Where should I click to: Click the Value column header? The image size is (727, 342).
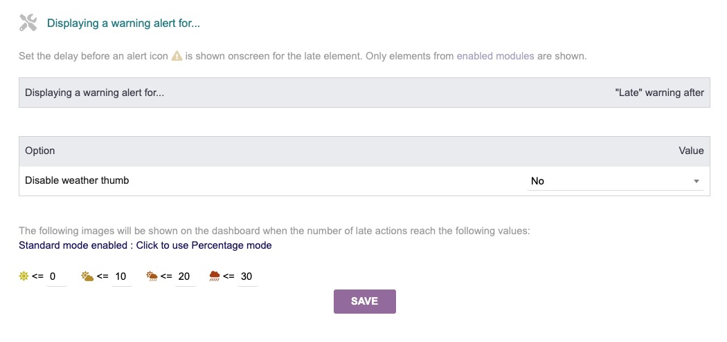pos(691,151)
